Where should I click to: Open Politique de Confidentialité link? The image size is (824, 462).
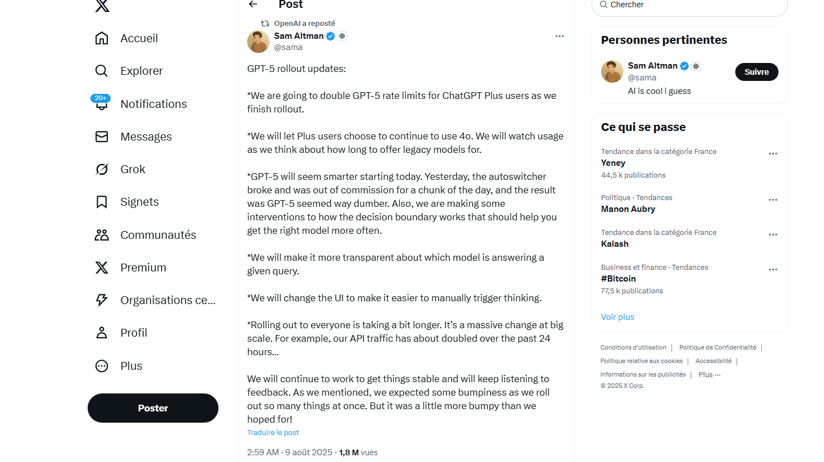pyautogui.click(x=717, y=347)
